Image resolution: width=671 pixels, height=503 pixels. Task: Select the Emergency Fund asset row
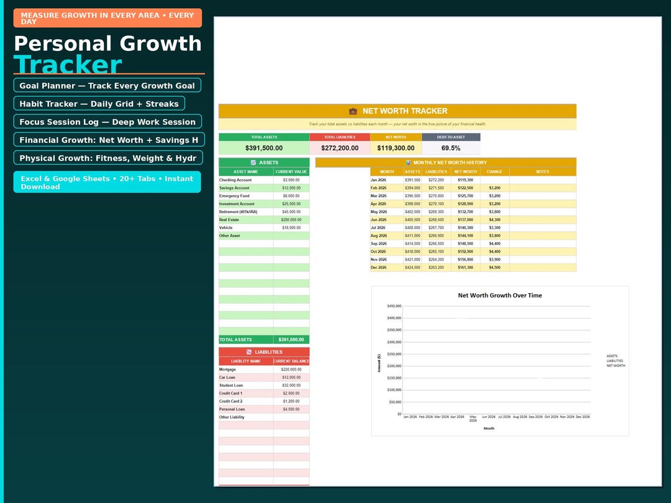coord(264,196)
